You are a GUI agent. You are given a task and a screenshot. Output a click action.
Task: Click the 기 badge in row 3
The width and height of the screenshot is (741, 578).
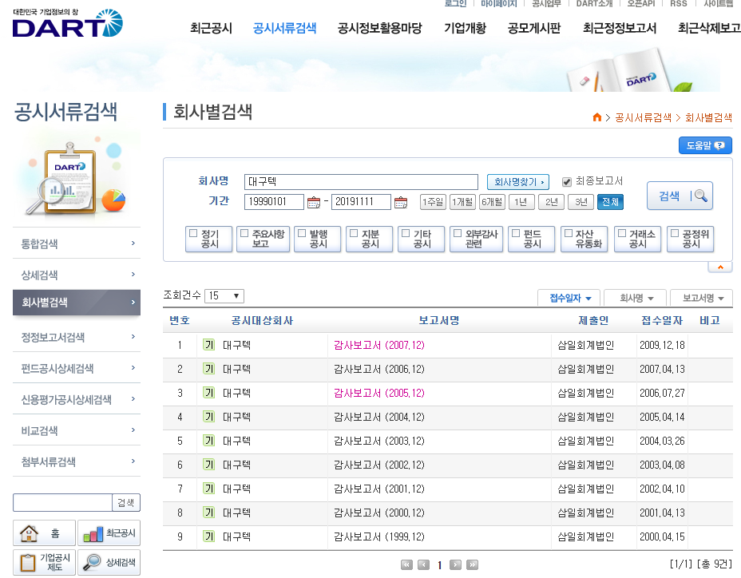click(209, 393)
